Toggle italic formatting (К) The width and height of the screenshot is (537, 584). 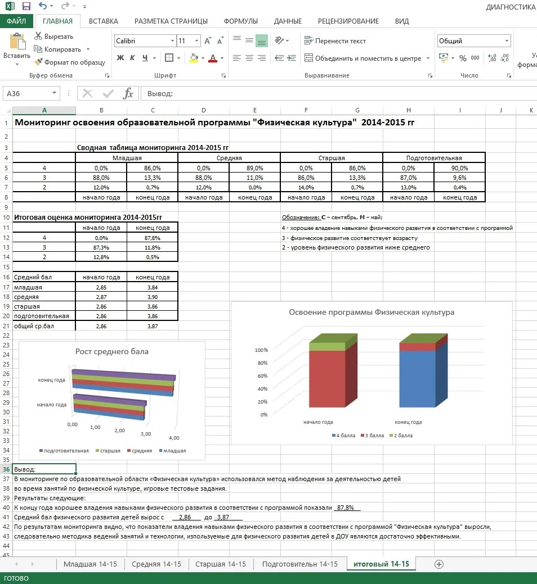[x=132, y=58]
